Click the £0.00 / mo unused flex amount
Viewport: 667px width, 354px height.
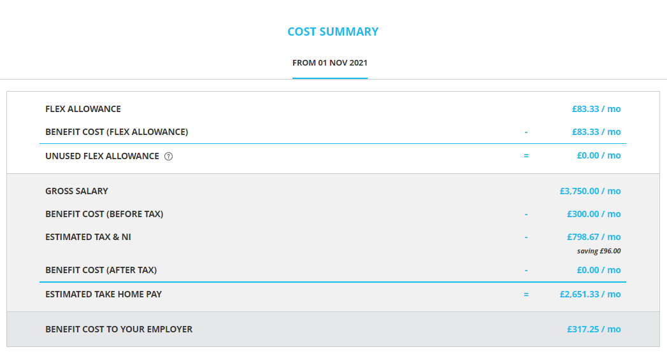(x=598, y=155)
